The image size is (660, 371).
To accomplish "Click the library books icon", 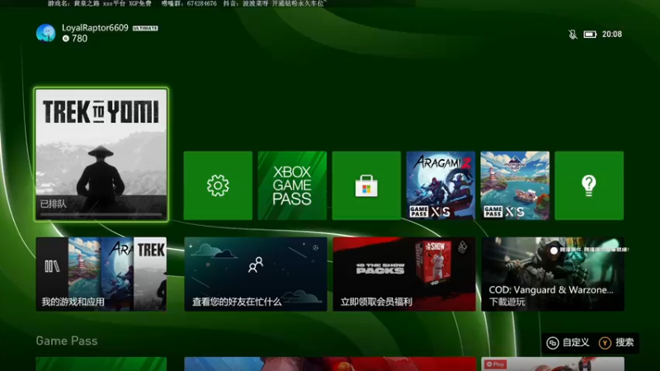I will (52, 266).
